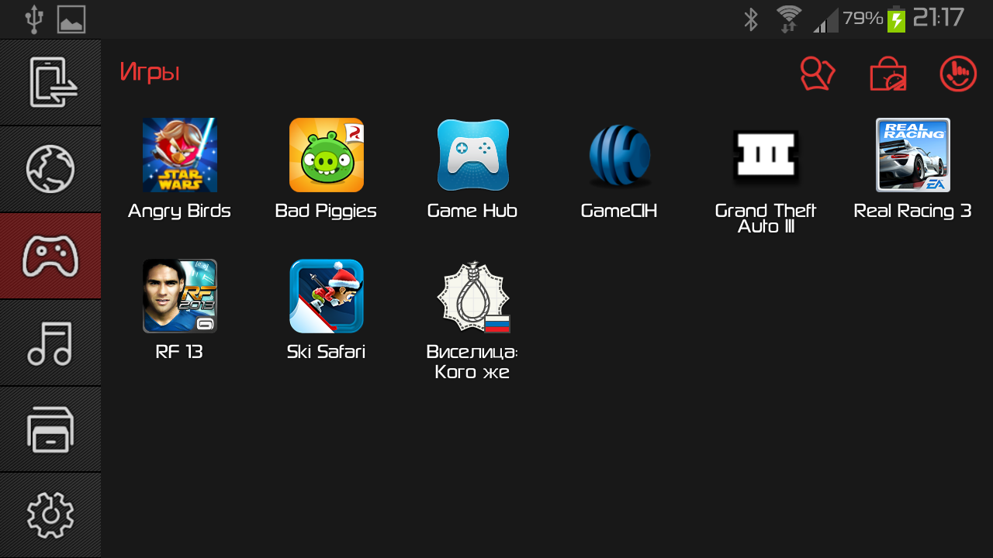Viewport: 993px width, 558px height.
Task: Open Grand Theft Auto III icon
Action: pos(766,156)
